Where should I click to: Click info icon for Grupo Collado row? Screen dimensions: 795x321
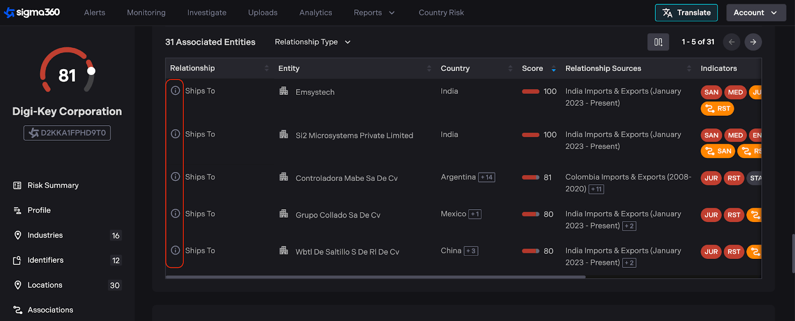pyautogui.click(x=175, y=214)
